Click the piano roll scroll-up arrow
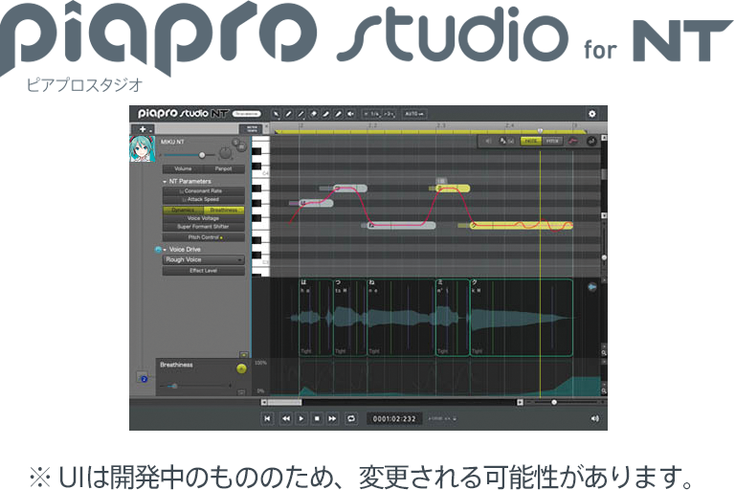 (604, 138)
